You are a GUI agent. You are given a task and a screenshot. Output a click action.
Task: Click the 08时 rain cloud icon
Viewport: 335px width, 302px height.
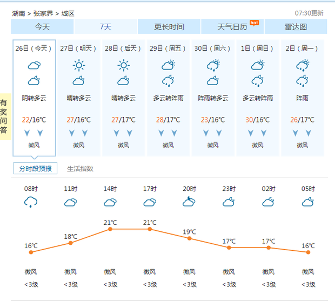[31, 202]
